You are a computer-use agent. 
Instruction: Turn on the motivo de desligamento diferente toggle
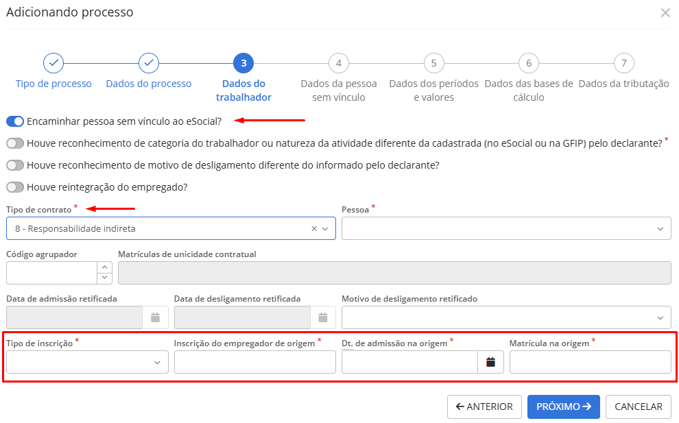(14, 165)
